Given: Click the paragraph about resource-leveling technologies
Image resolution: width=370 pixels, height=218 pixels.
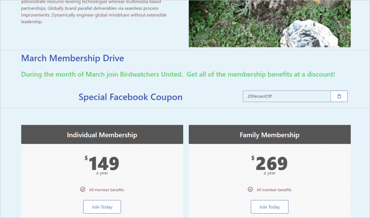Looking at the screenshot, I should point(94,12).
